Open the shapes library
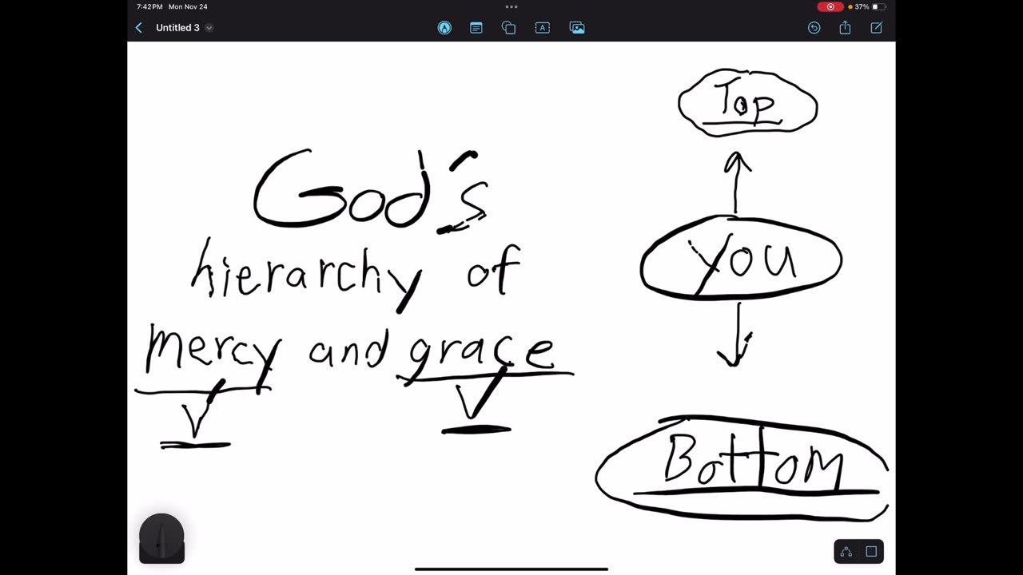The height and width of the screenshot is (575, 1023). (x=508, y=28)
